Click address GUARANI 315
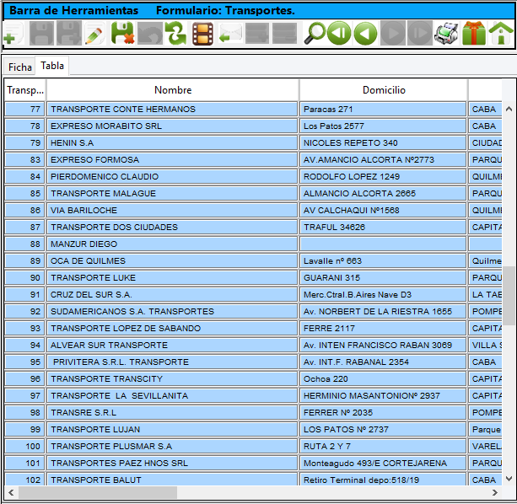 (383, 277)
